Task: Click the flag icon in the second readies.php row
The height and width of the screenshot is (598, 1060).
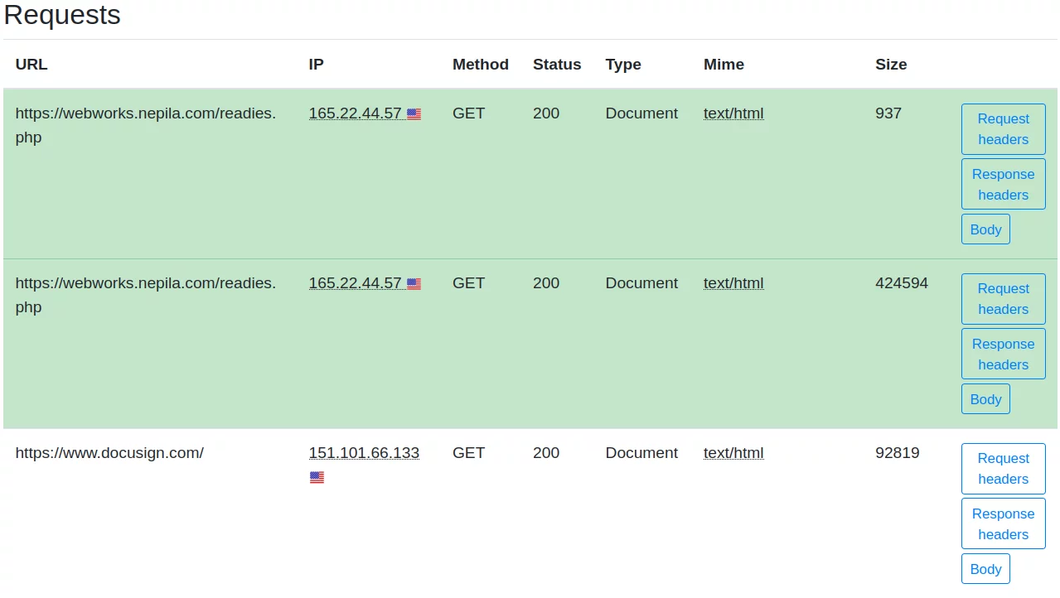Action: tap(414, 283)
